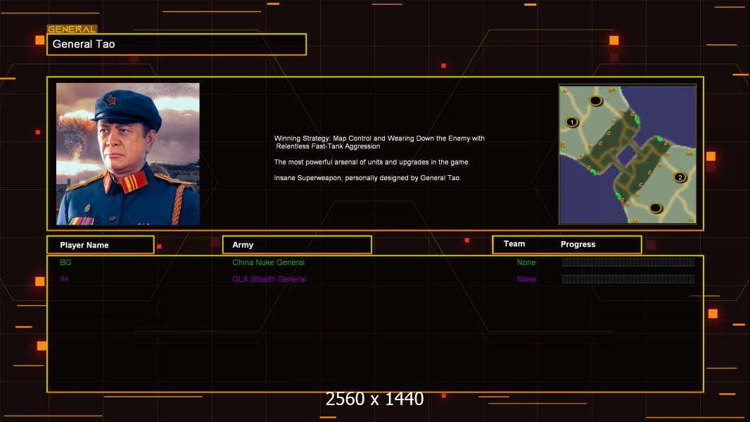Click China Nuke General army entry
This screenshot has height=422, width=750.
pos(268,262)
